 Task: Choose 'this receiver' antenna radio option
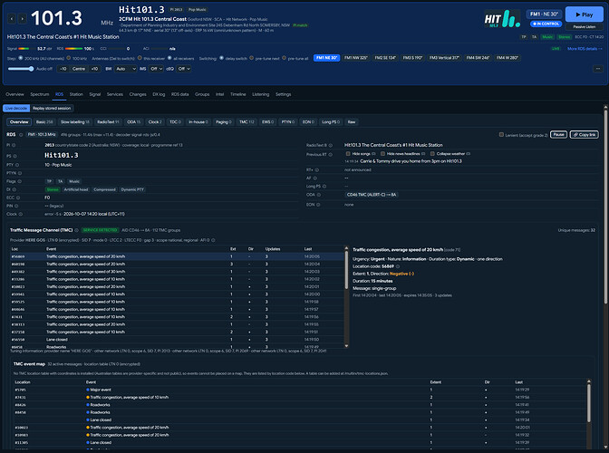(140, 58)
